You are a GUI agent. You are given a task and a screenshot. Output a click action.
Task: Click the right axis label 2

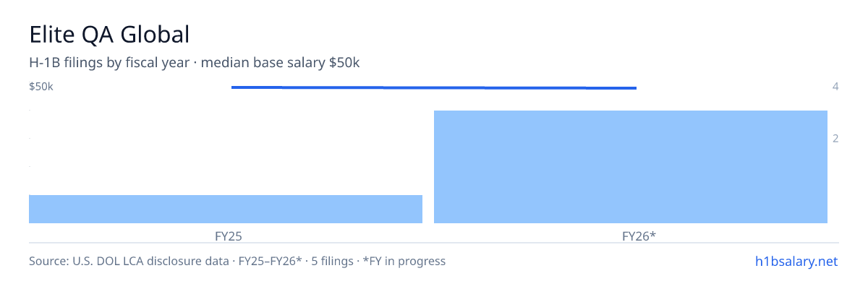pos(835,139)
